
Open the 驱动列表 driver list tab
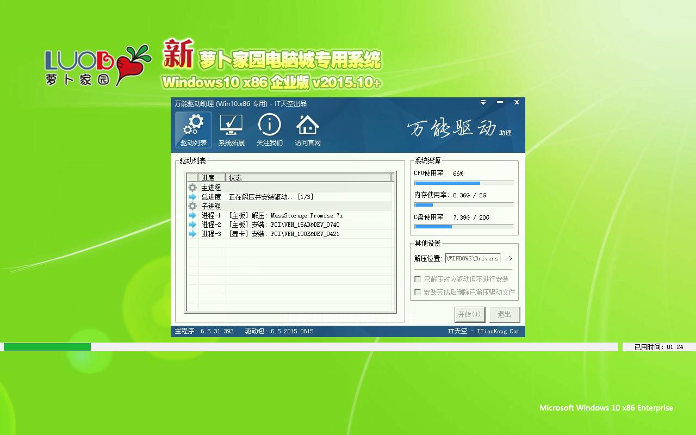coord(194,130)
